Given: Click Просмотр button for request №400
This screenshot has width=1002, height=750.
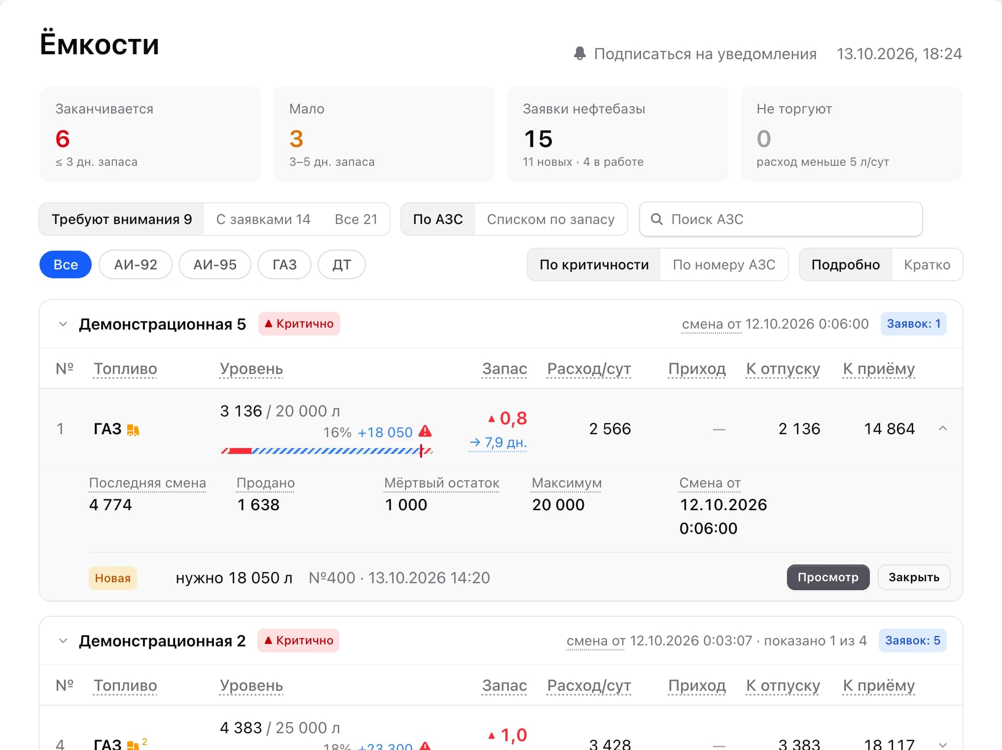Looking at the screenshot, I should [x=828, y=577].
